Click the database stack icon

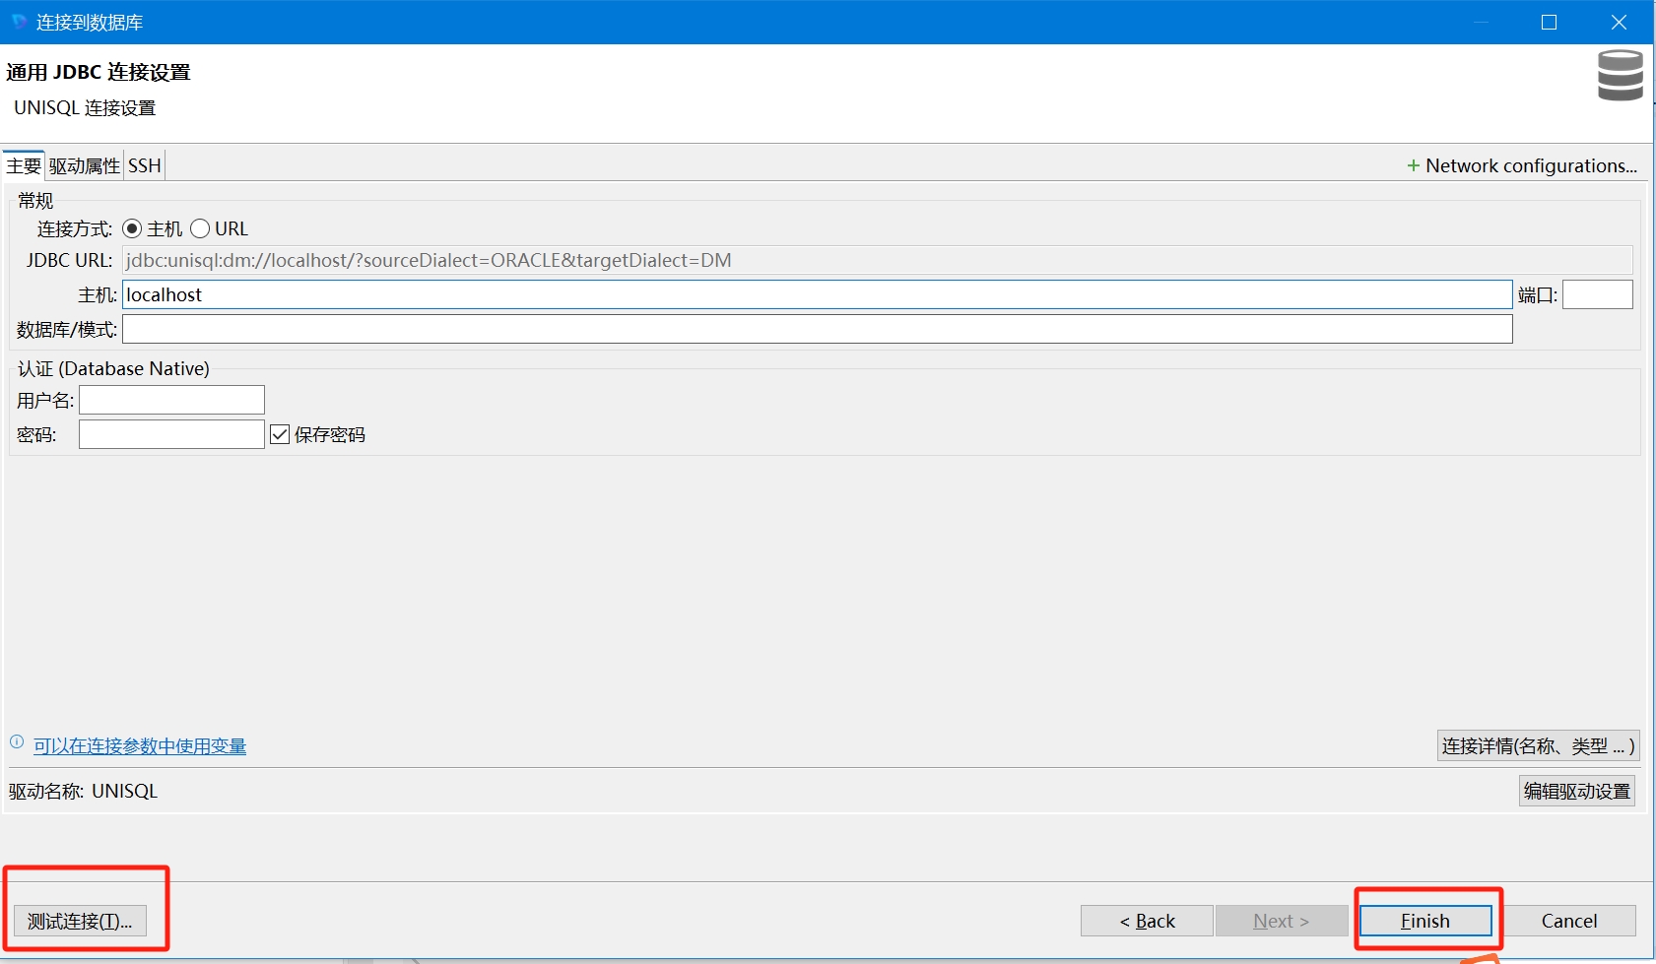pos(1621,76)
